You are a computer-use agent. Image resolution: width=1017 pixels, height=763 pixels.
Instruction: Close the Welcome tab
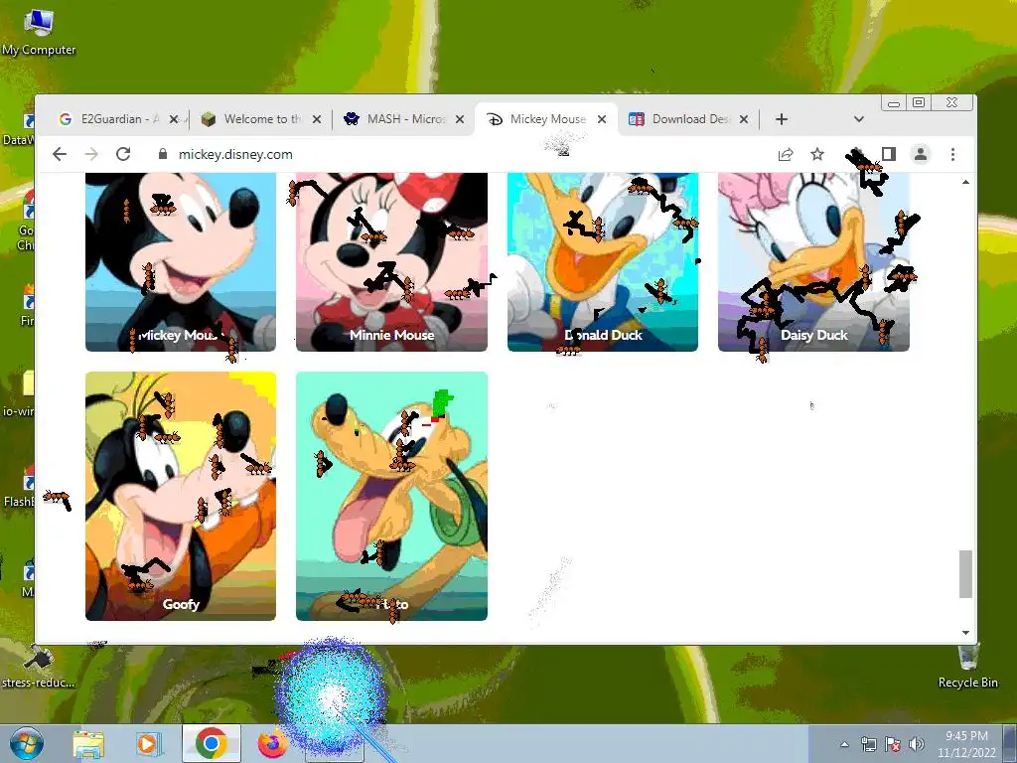click(x=317, y=119)
